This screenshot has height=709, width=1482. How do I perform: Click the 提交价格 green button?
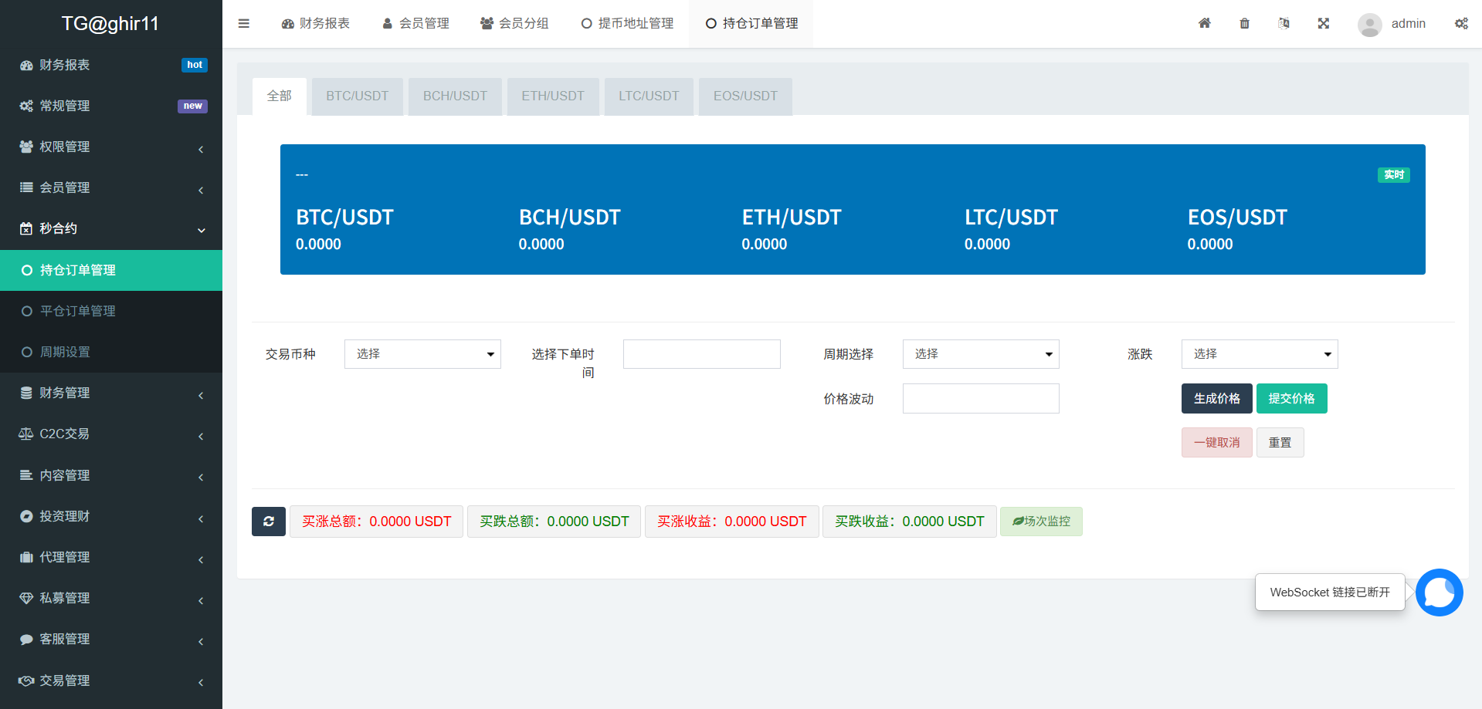pos(1291,399)
